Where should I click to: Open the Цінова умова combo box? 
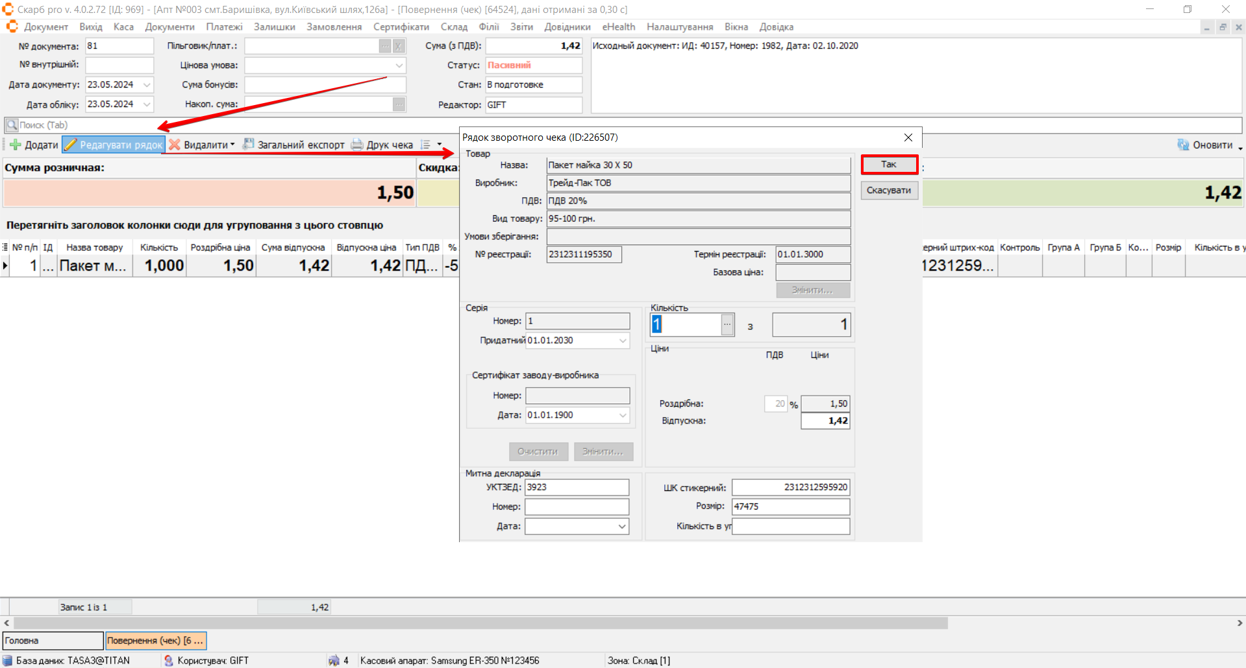click(x=399, y=66)
